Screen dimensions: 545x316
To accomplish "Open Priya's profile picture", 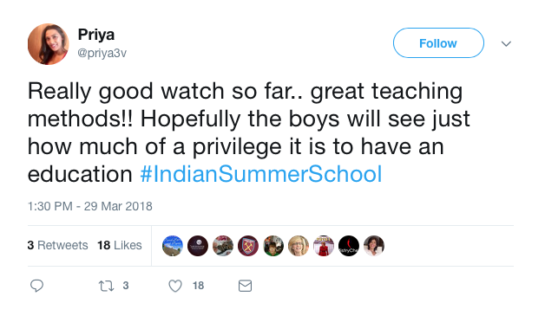I will (49, 44).
